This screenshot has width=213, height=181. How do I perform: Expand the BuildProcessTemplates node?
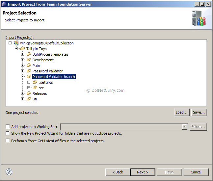pyautogui.click(x=22, y=54)
